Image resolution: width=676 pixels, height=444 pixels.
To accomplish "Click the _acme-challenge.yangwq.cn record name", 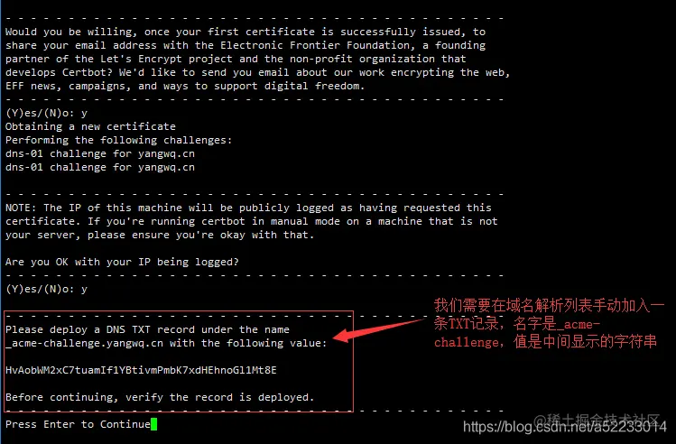I will (x=85, y=343).
